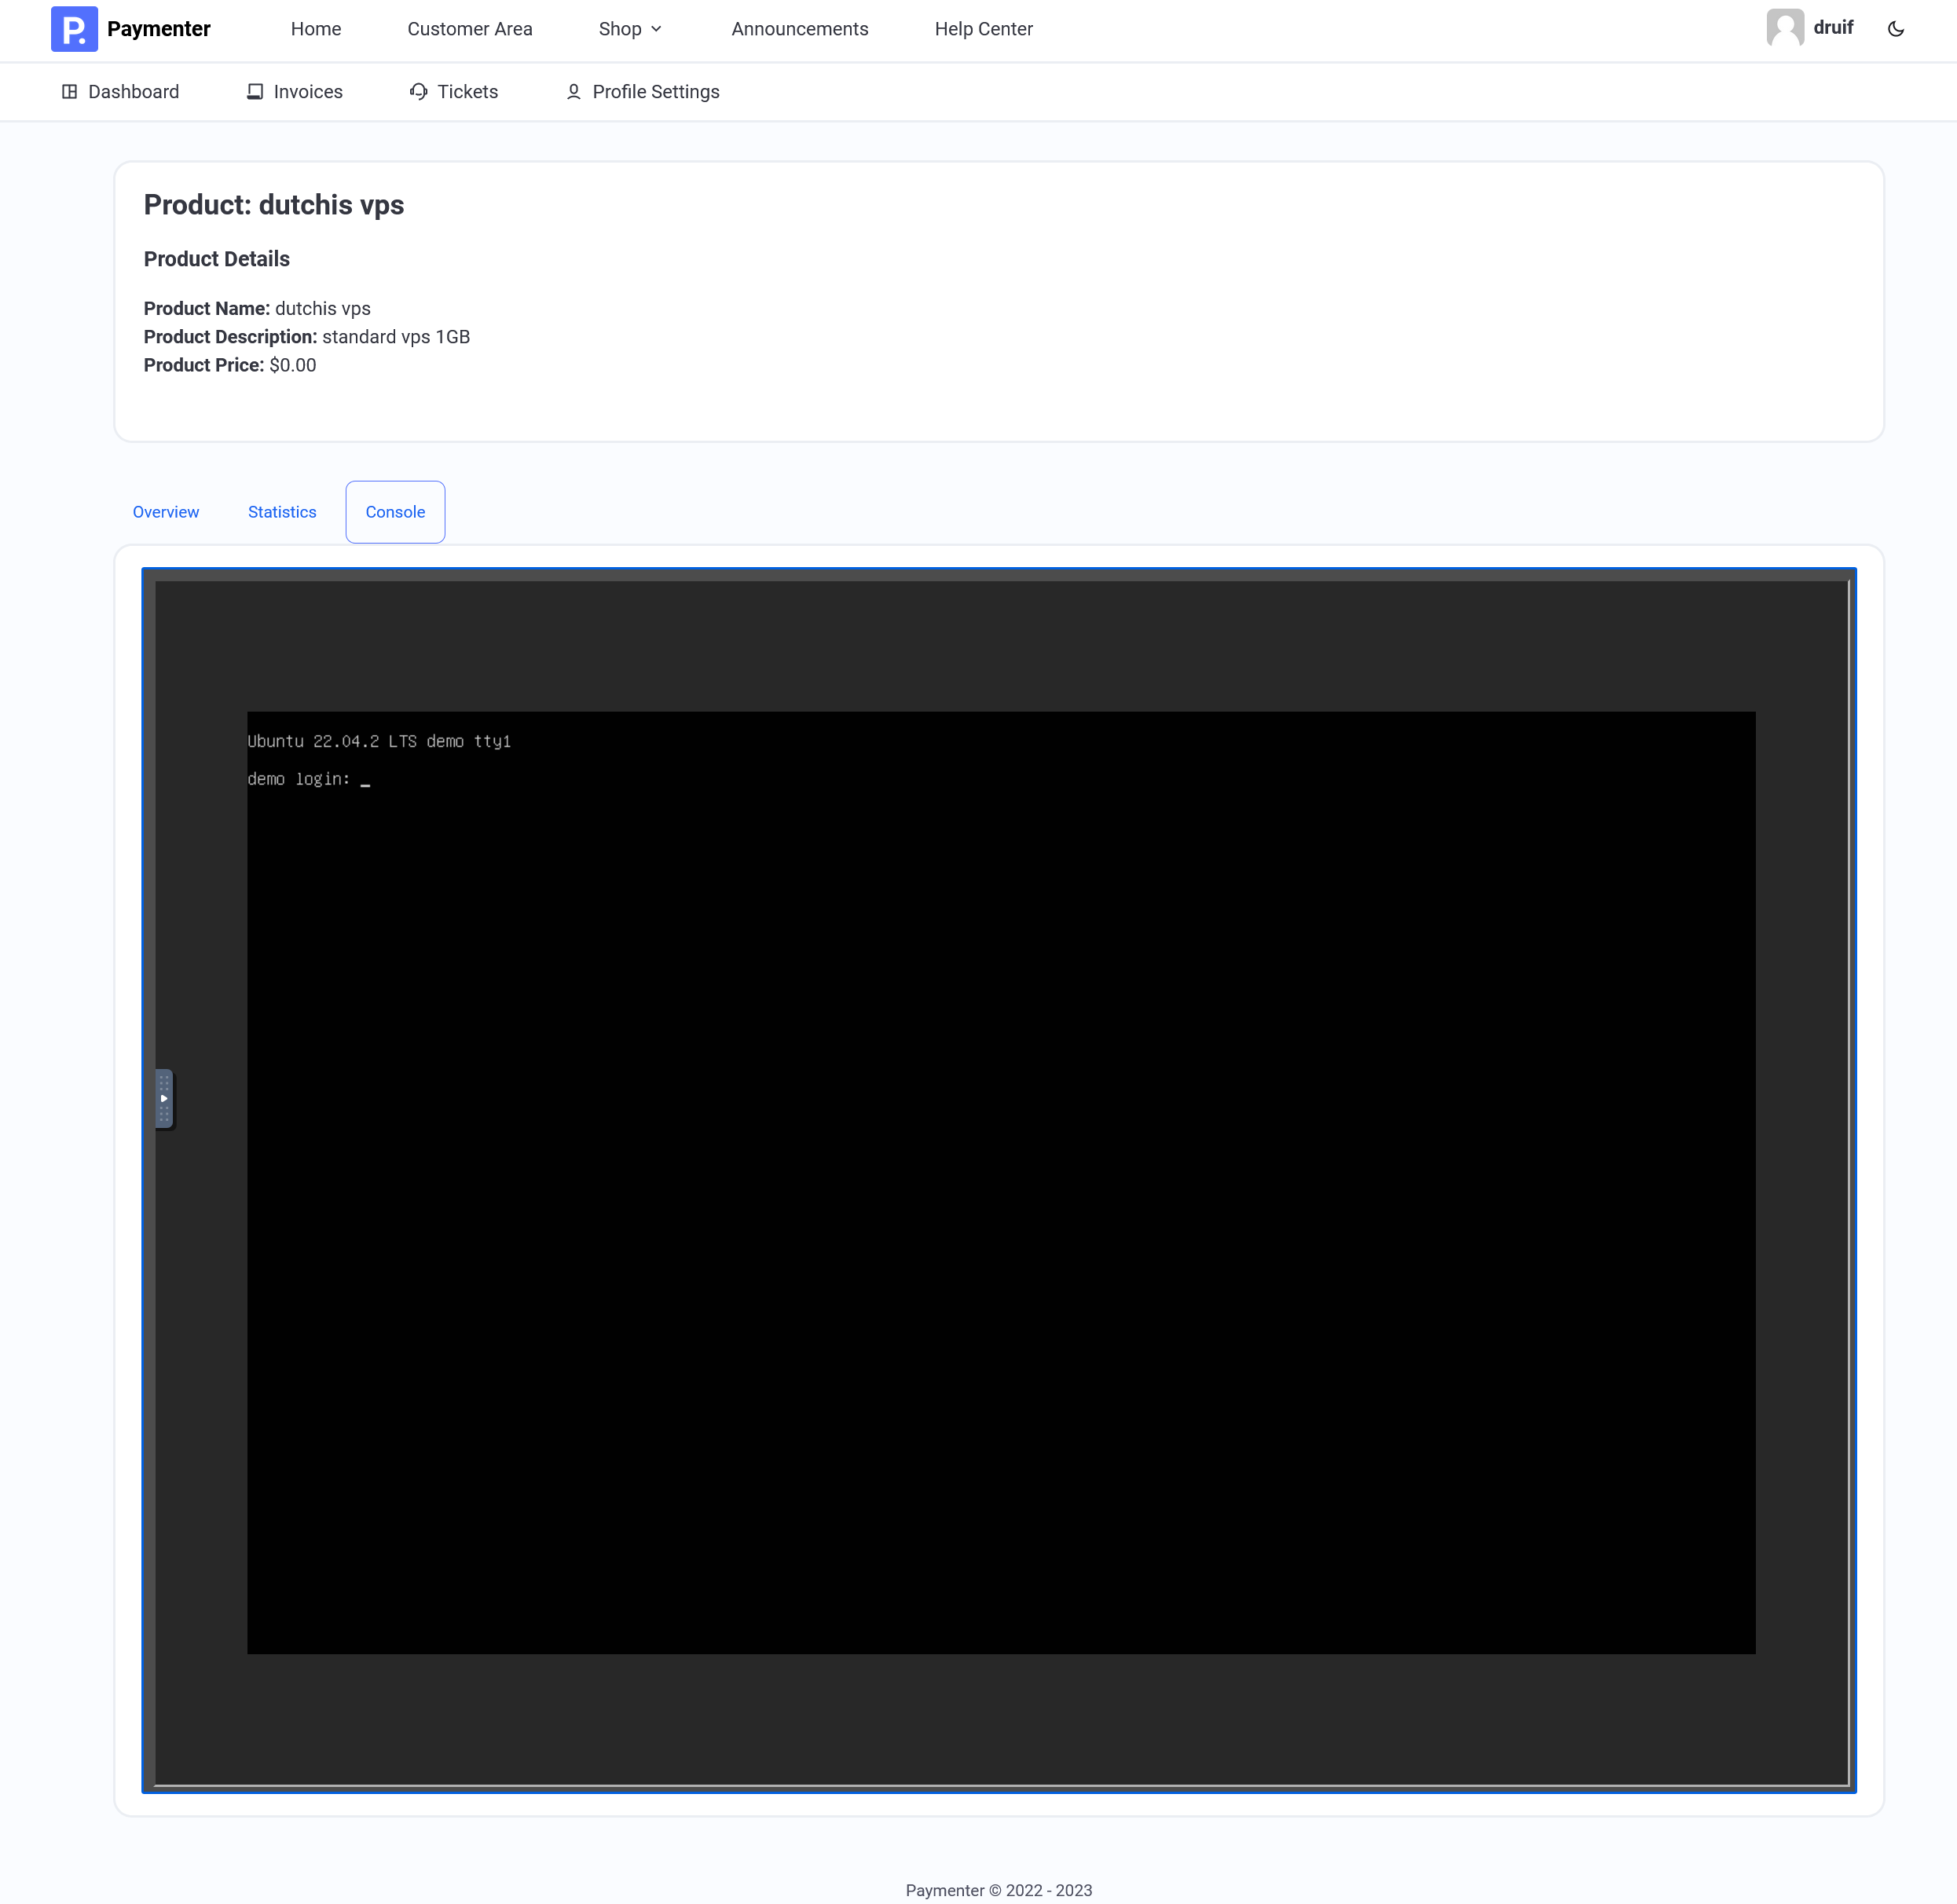Click the Paymenter logo icon

tap(74, 29)
